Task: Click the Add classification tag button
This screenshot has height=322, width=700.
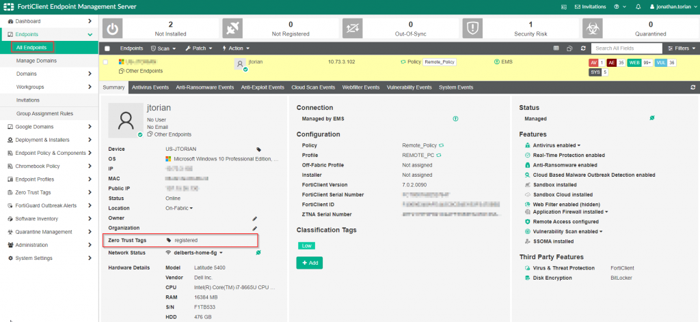Action: tap(309, 263)
